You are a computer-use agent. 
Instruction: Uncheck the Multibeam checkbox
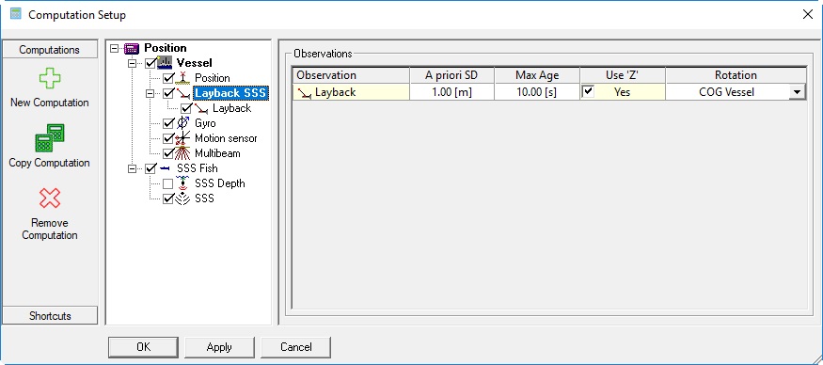[x=168, y=153]
